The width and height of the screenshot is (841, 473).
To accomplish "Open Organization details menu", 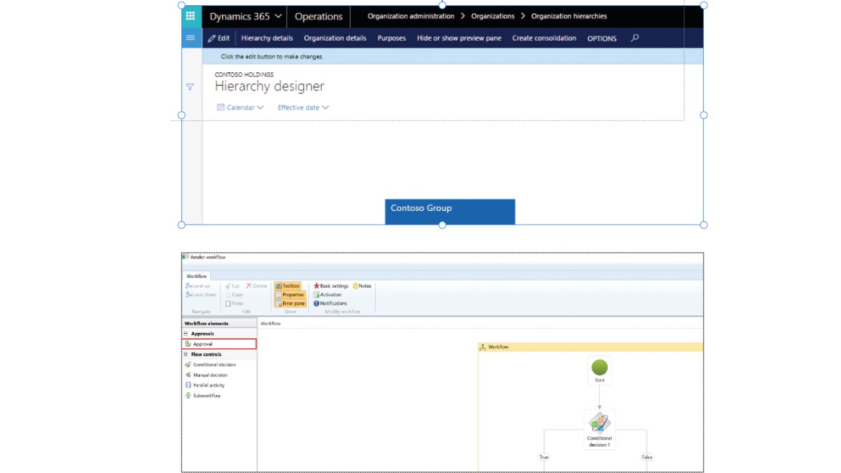I will click(x=335, y=38).
